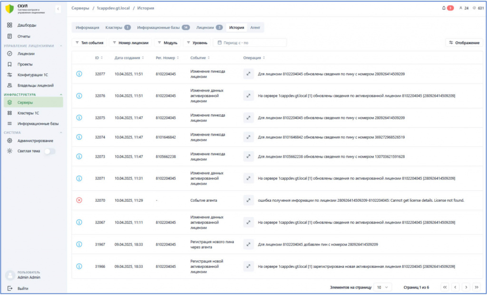Open the items per page dropdown
The image size is (487, 295).
click(382, 287)
